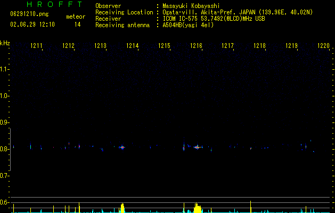Select the meteor count value 14

tap(78, 24)
